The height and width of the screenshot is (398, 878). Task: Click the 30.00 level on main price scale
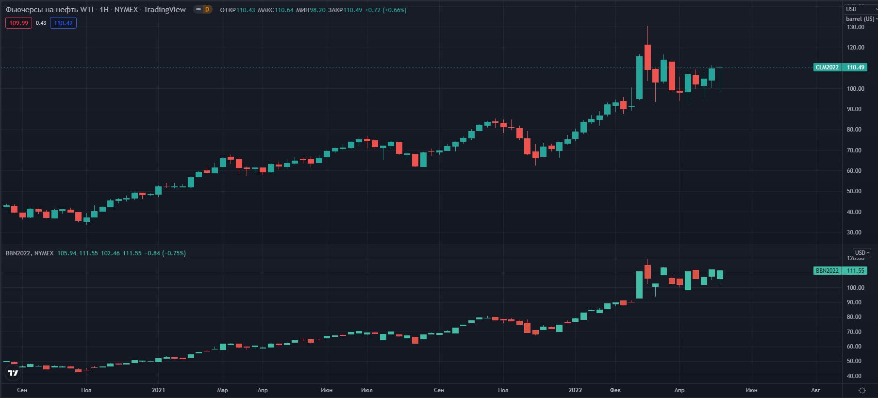854,232
